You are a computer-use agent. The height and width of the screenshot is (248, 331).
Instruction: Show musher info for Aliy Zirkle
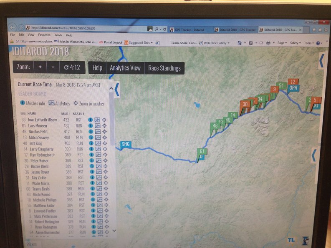[91, 178]
